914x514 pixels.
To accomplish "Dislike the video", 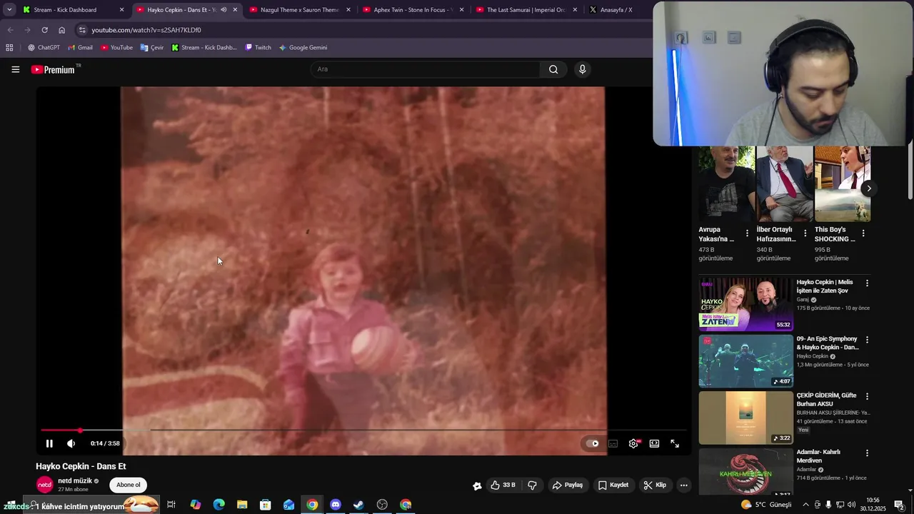I will [532, 485].
